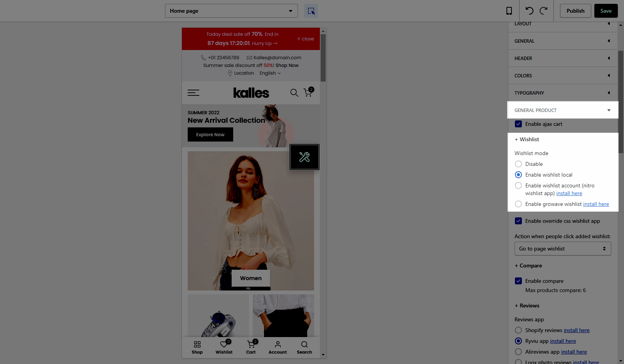Click the ring product thumbnail
The height and width of the screenshot is (364, 624).
pyautogui.click(x=218, y=316)
